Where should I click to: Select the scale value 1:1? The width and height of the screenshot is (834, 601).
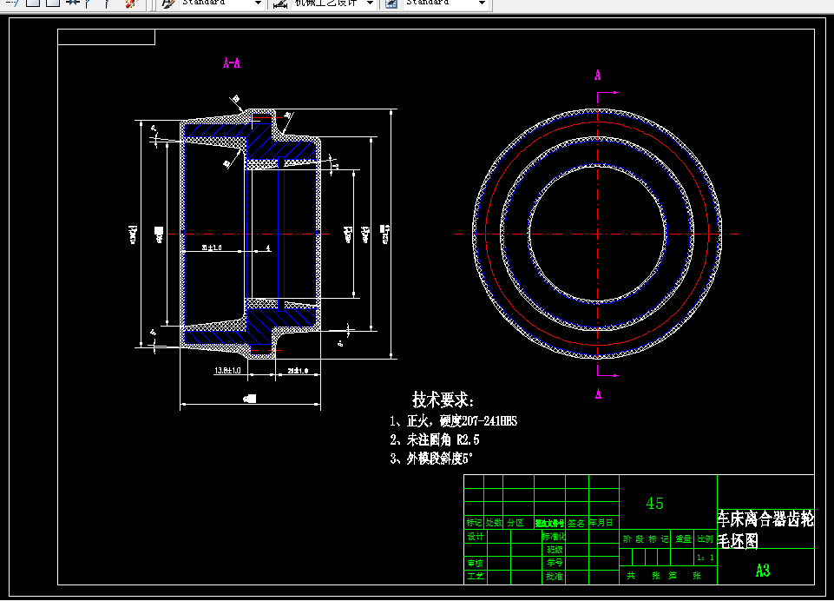706,558
